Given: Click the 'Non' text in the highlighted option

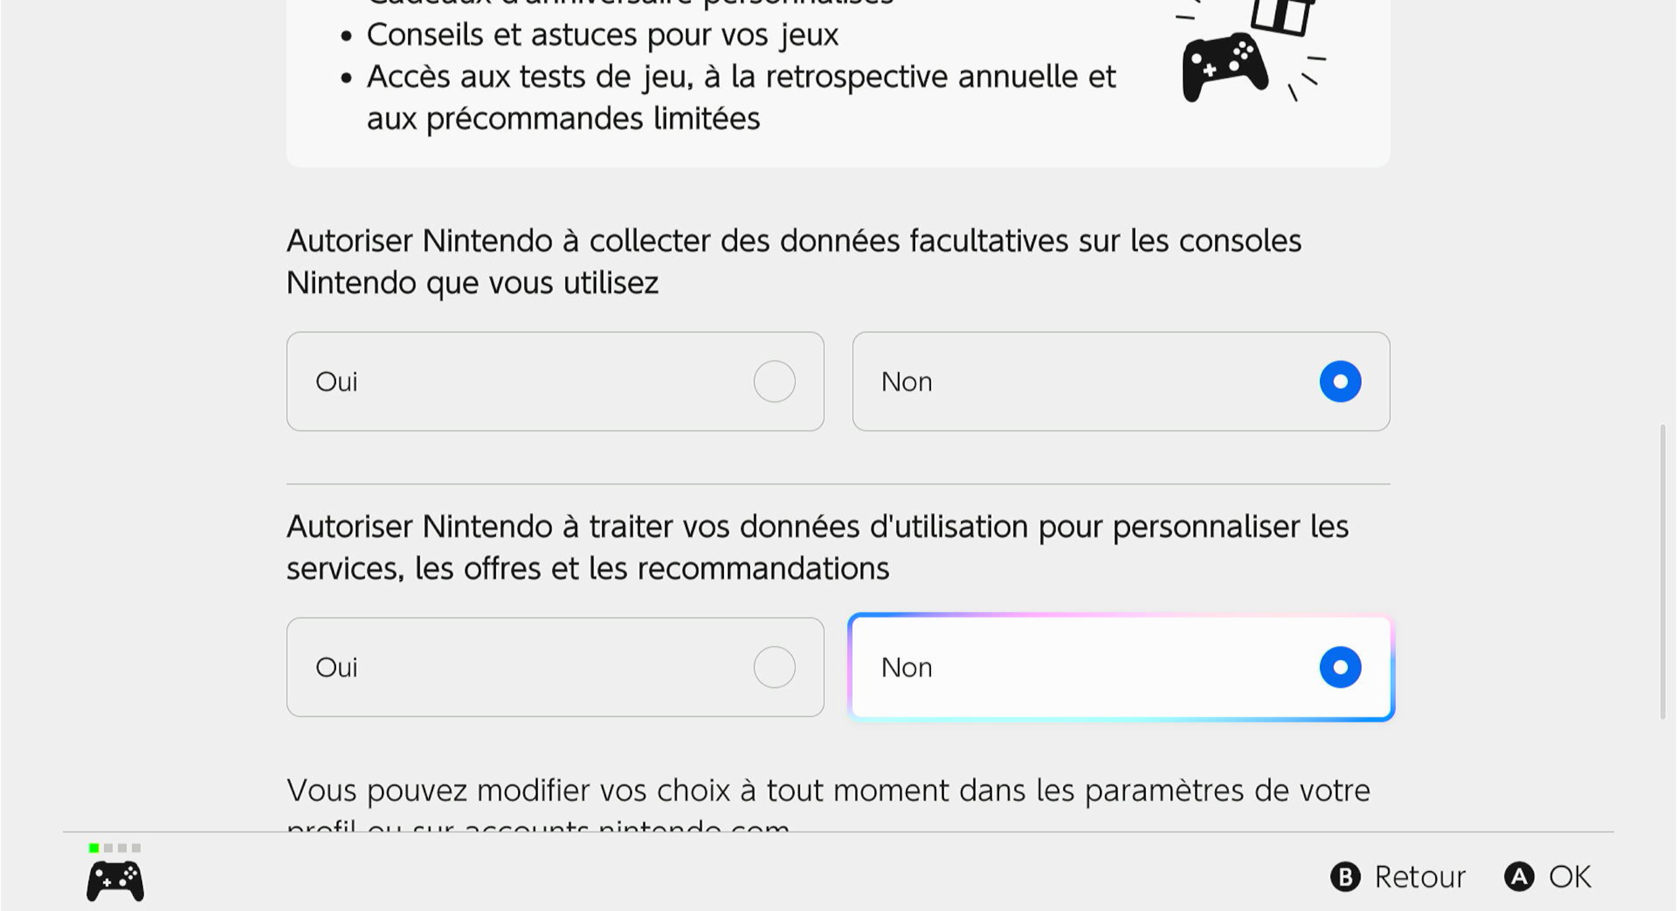Looking at the screenshot, I should coord(907,667).
